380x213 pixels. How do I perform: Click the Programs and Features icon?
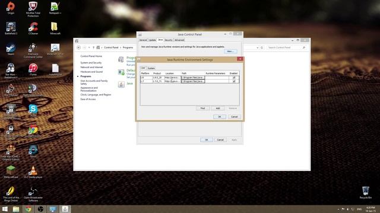121,59
